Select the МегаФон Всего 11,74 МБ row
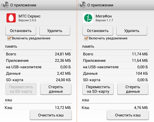The width and height of the screenshot is (154, 122). pos(115,54)
